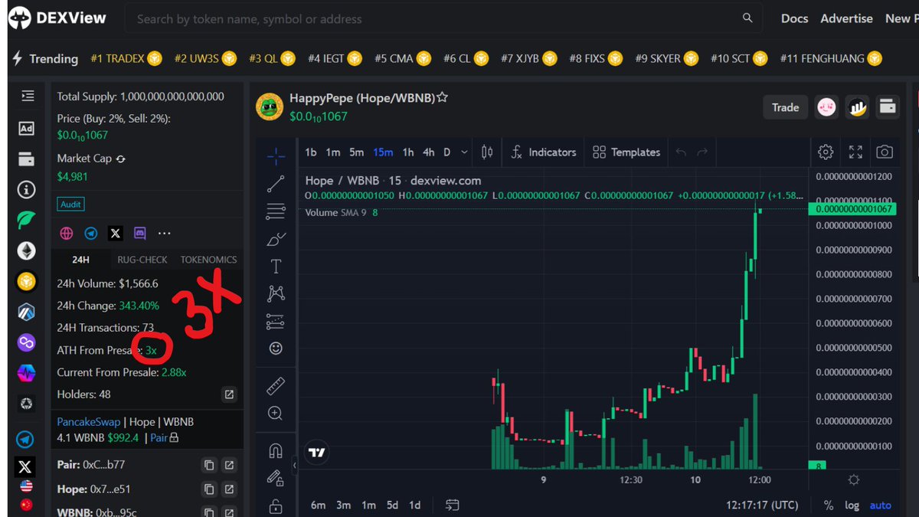Open the yellow bar chart icon
919x517 pixels.
click(857, 107)
